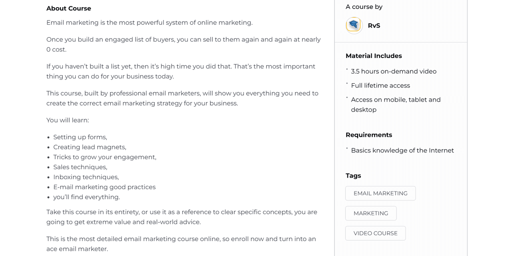Screen dimensions: 512x256
Task: Select the 'A course by' label
Action: (x=364, y=6)
